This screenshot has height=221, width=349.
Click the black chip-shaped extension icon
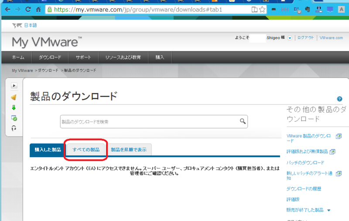point(274,10)
